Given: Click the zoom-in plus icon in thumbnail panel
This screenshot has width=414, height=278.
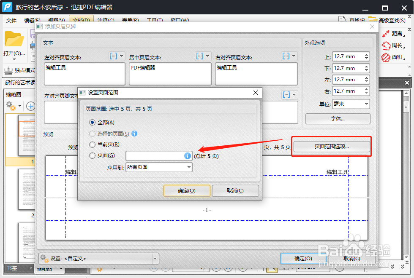Looking at the screenshot, I should [x=30, y=106].
